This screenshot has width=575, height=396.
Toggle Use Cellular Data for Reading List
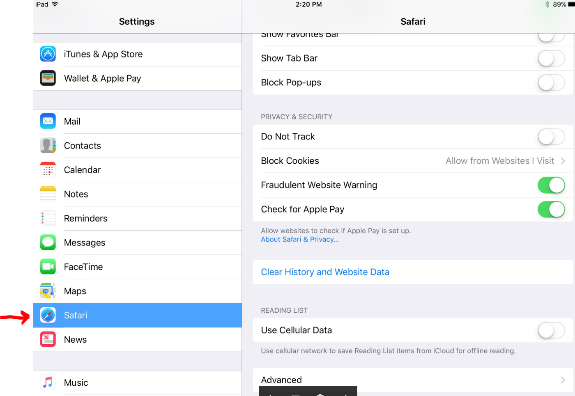point(551,330)
